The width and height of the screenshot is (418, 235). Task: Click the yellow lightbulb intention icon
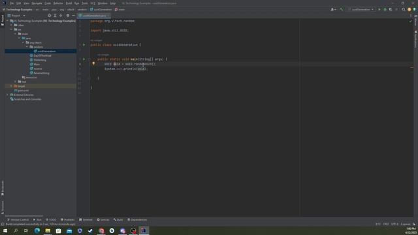93,64
